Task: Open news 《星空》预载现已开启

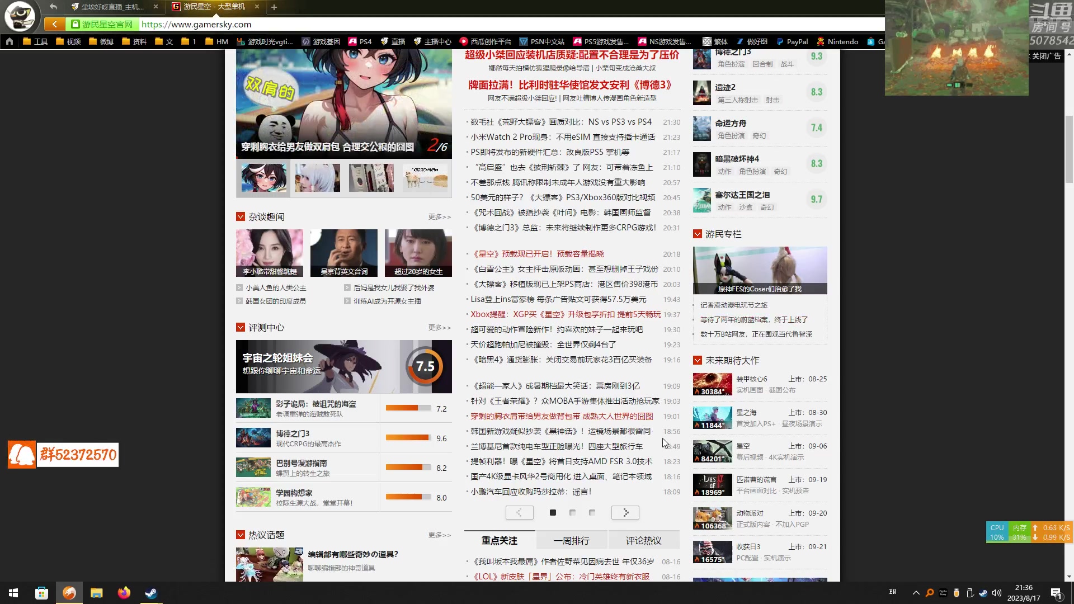Action: click(x=537, y=254)
